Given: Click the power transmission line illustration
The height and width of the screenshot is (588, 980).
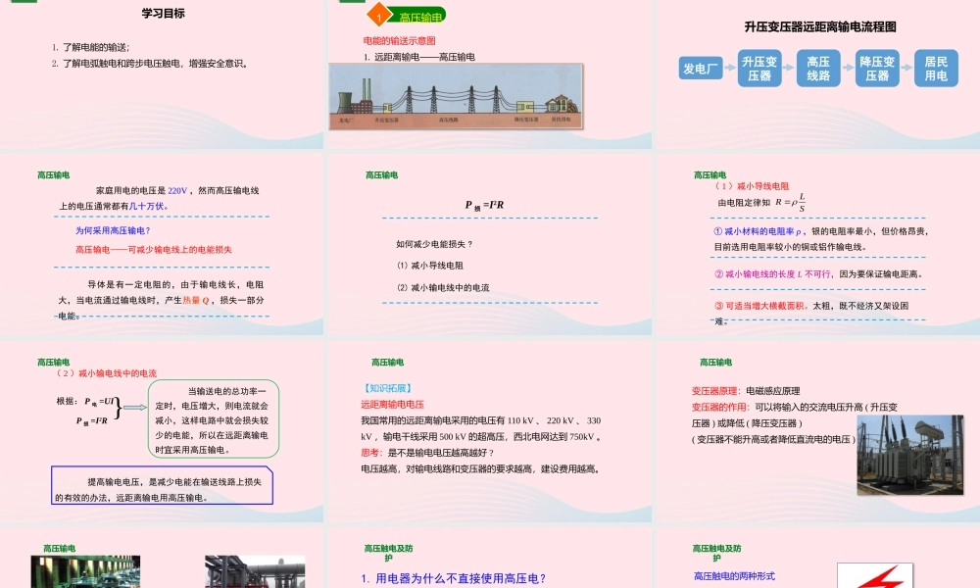Looking at the screenshot, I should (x=457, y=96).
